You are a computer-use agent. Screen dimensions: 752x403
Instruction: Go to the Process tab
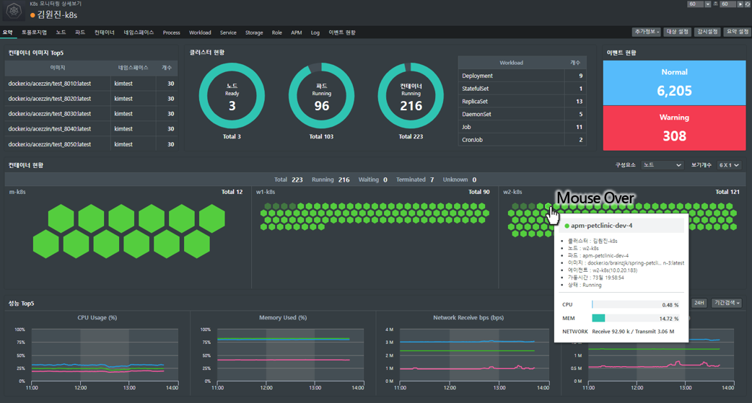pos(171,32)
